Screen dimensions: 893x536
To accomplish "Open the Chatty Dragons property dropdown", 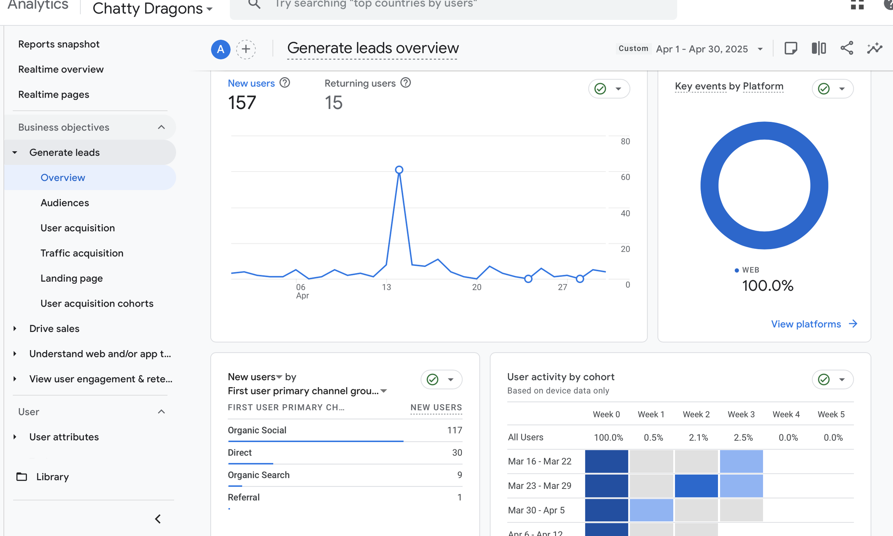I will point(152,9).
